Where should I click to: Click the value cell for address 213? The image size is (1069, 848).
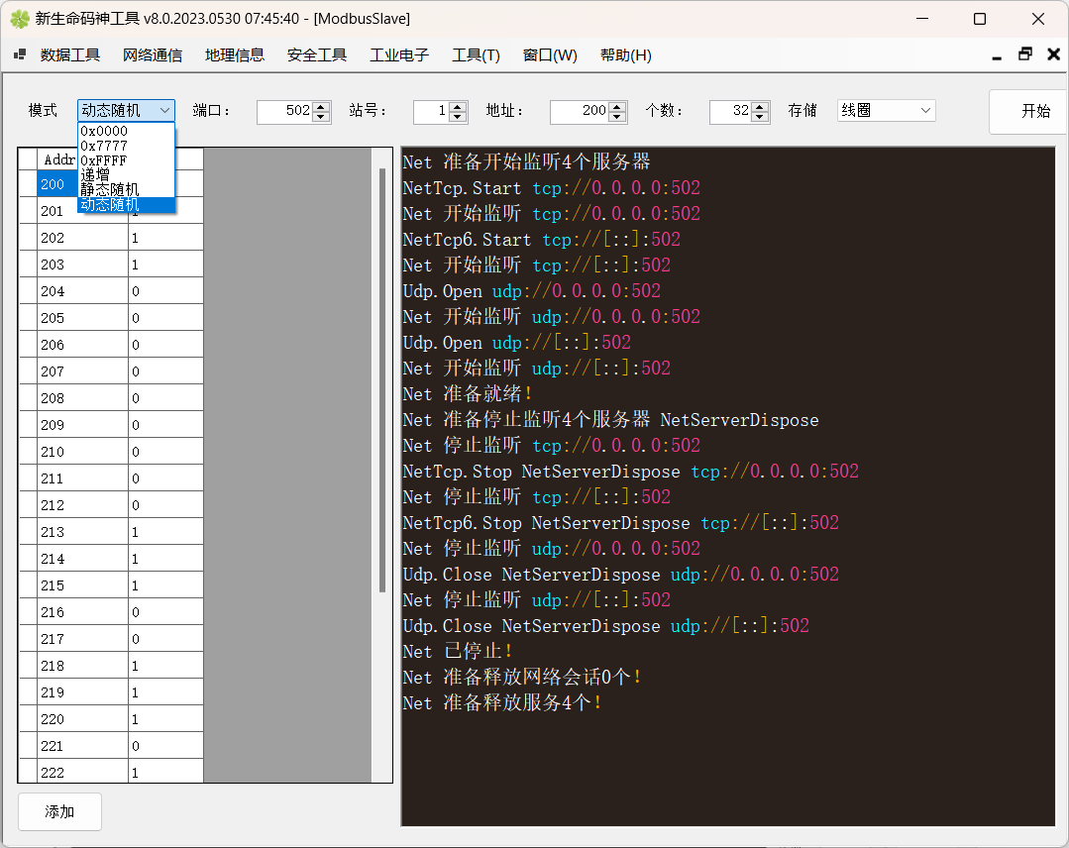[165, 532]
